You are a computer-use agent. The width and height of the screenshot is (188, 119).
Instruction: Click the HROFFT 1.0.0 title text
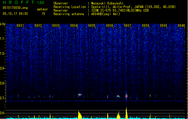click(x=24, y=2)
